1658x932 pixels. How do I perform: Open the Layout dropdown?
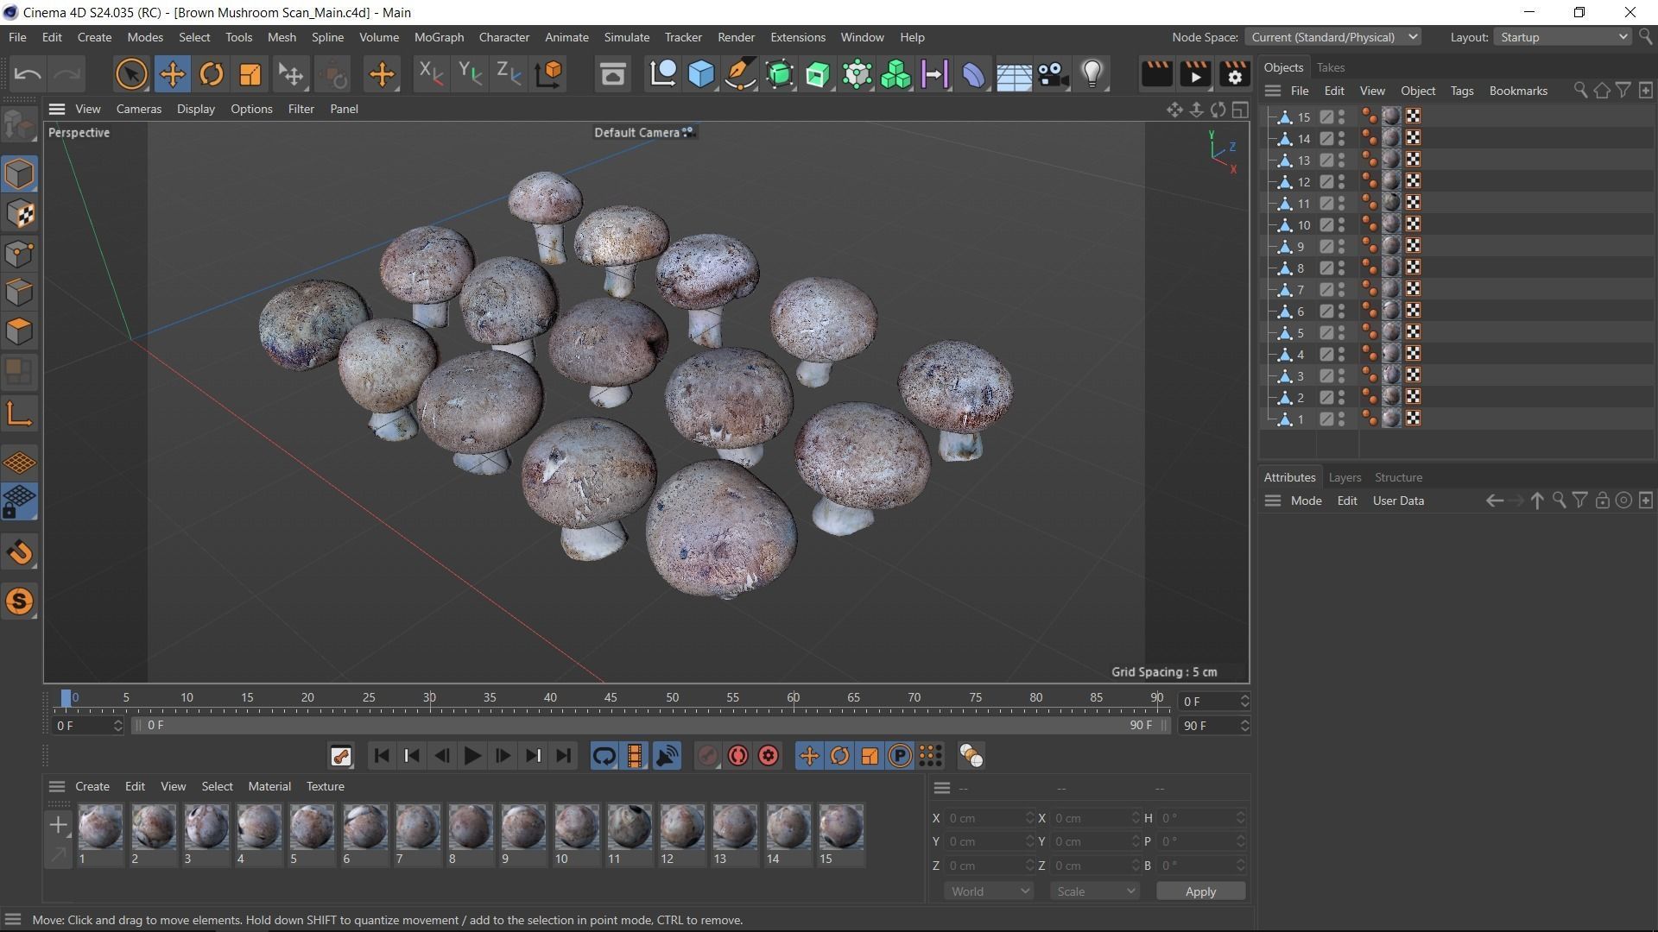(x=1563, y=37)
